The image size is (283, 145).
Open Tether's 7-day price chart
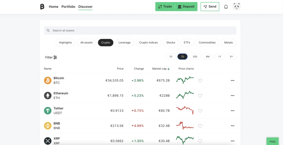point(185,110)
